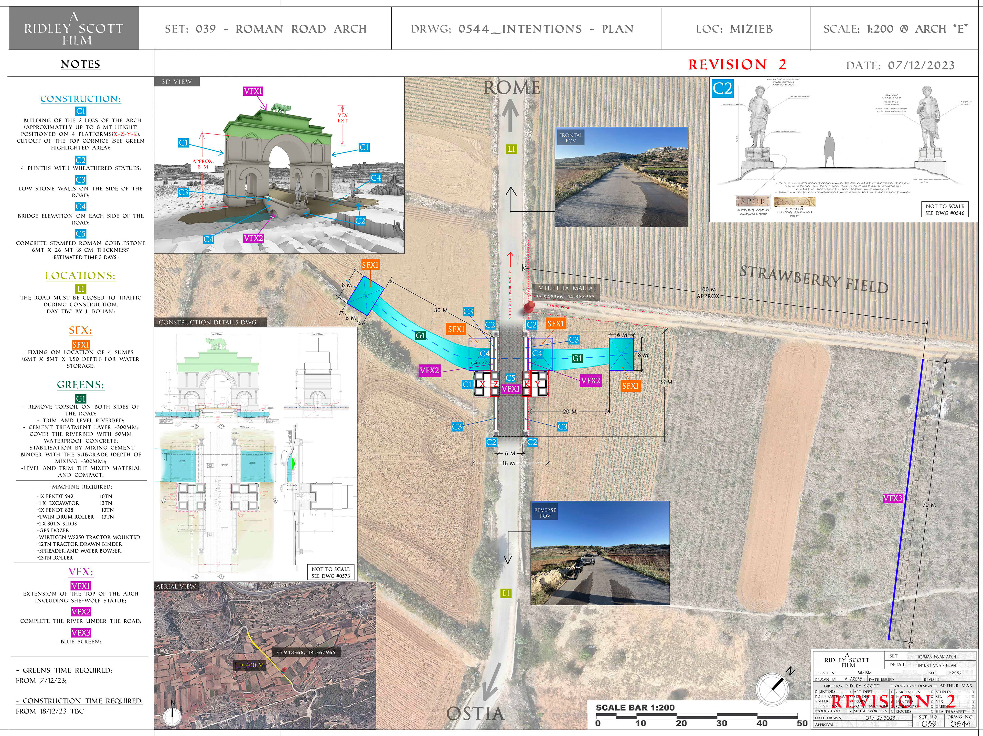The image size is (983, 736).
Task: Click the compass rose near scale bar
Action: coord(772,689)
